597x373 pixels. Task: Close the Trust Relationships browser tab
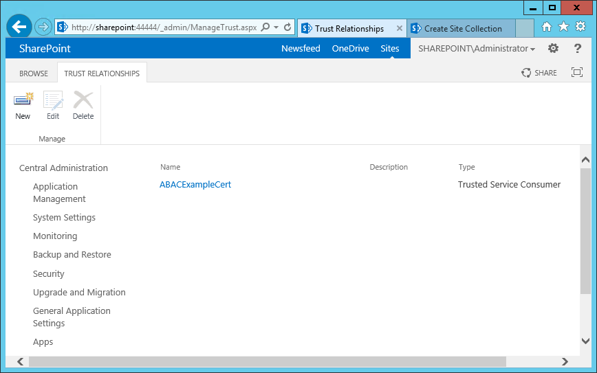point(400,28)
